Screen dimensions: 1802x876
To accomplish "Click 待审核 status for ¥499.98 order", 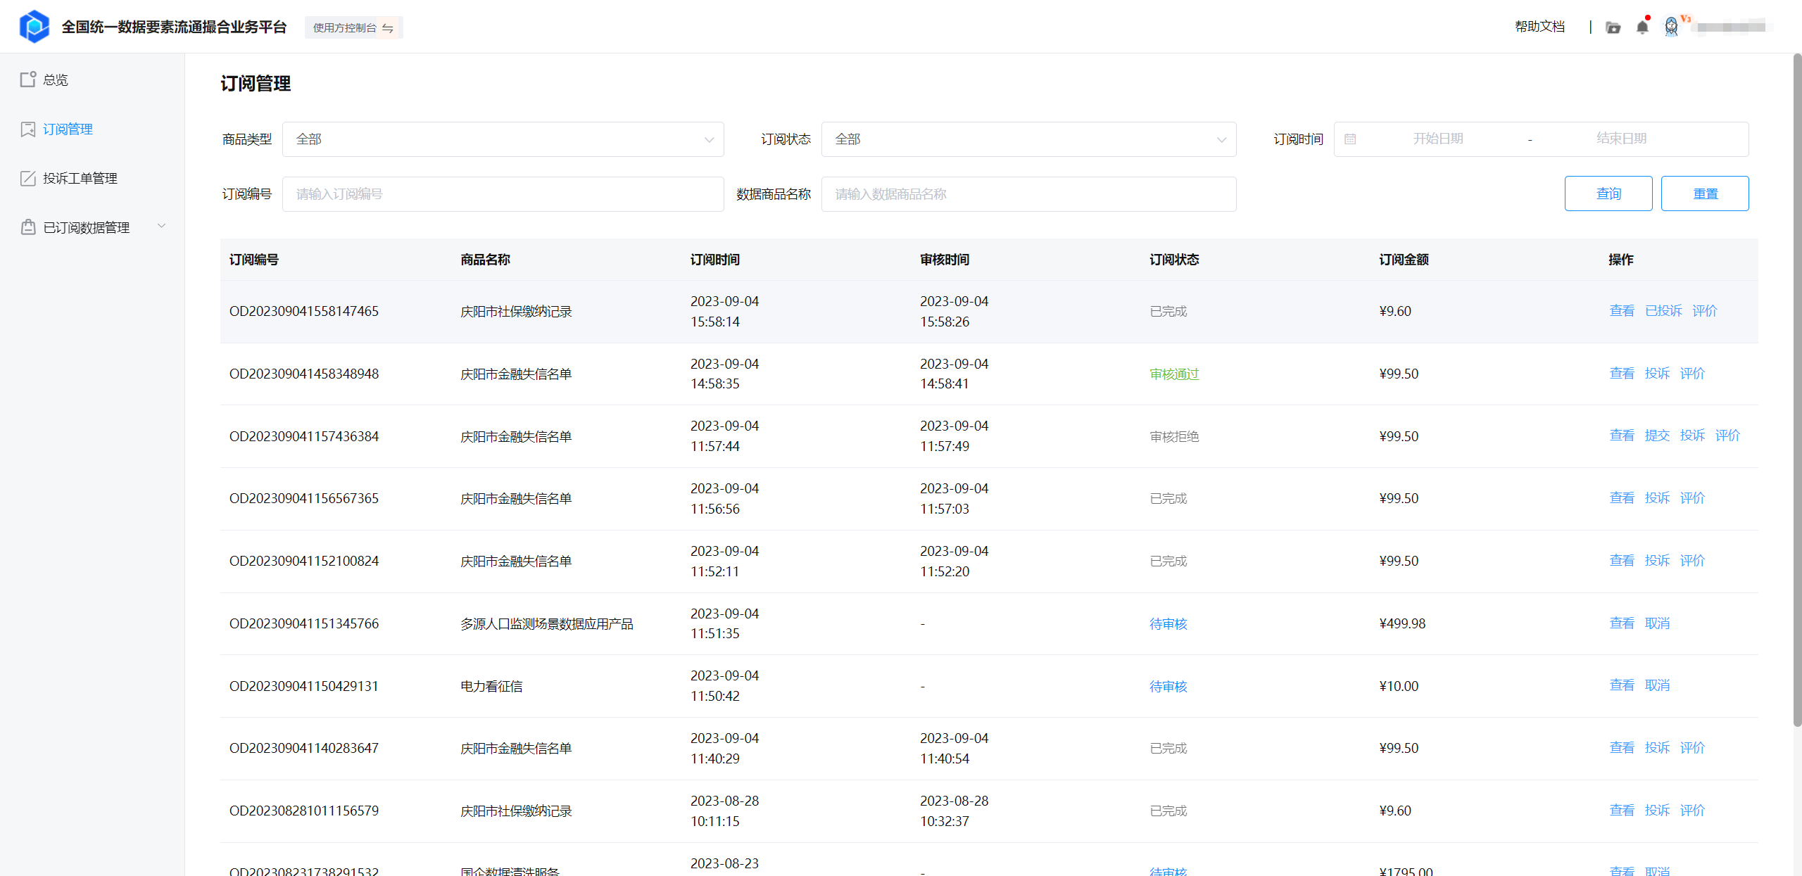I will (1168, 623).
